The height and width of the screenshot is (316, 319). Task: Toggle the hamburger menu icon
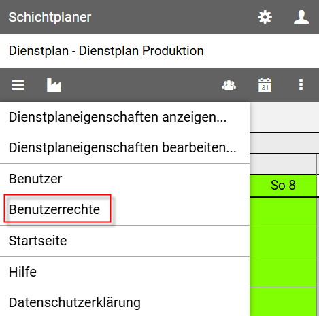point(18,85)
